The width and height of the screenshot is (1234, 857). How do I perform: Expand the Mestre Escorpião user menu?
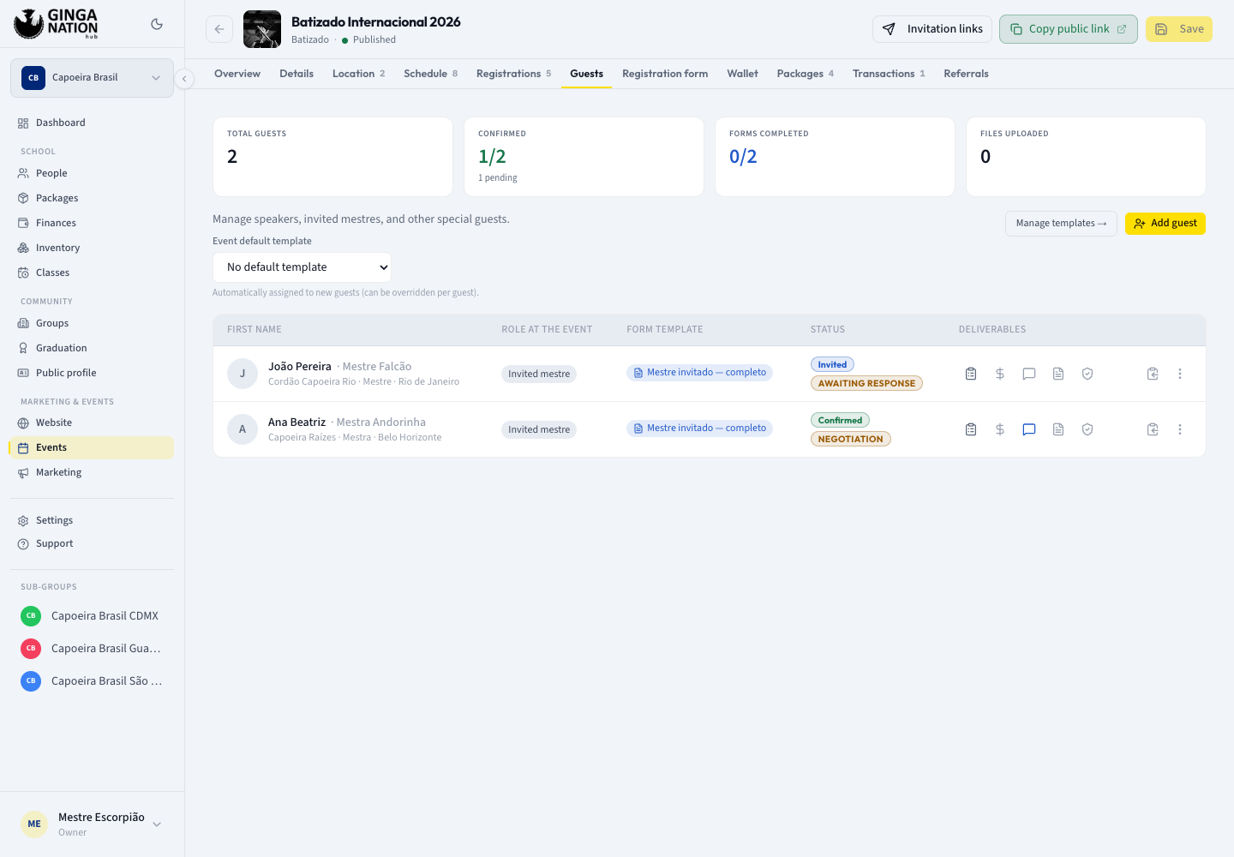coord(93,824)
